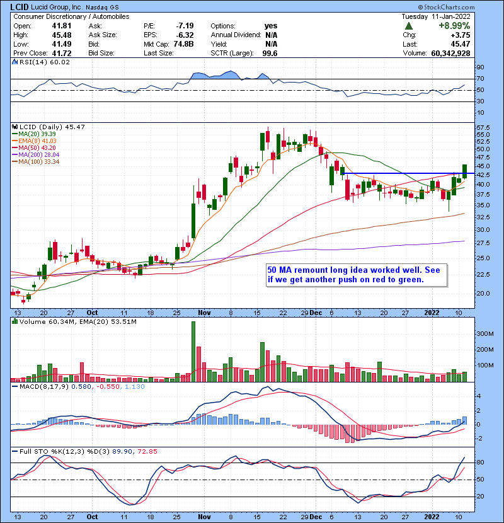Screen dimensions: 504x523
Task: Click the 50 MA remount annotation box
Action: [x=357, y=275]
